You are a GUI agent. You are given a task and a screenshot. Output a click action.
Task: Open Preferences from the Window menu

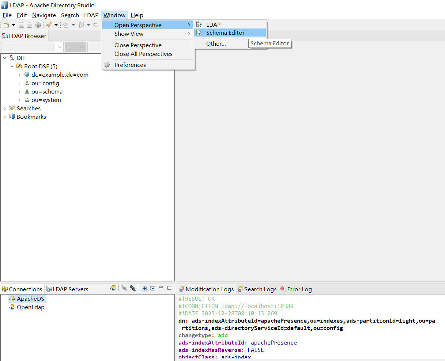click(130, 65)
